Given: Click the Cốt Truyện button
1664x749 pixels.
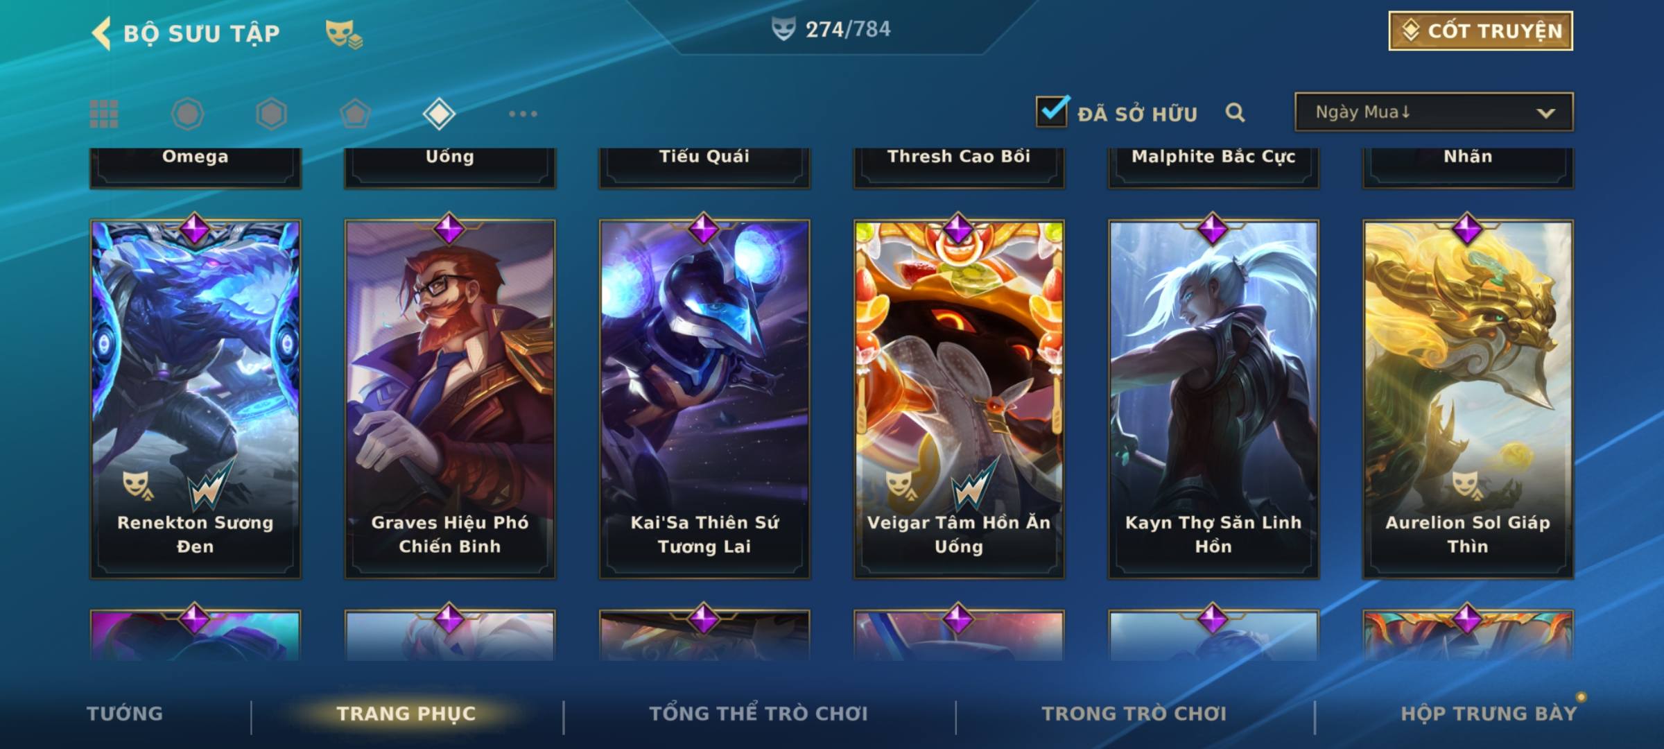Looking at the screenshot, I should [x=1480, y=31].
